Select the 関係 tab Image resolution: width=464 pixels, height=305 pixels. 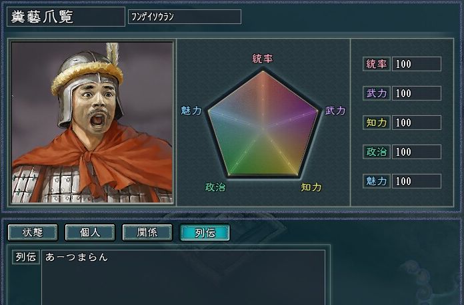click(x=147, y=232)
